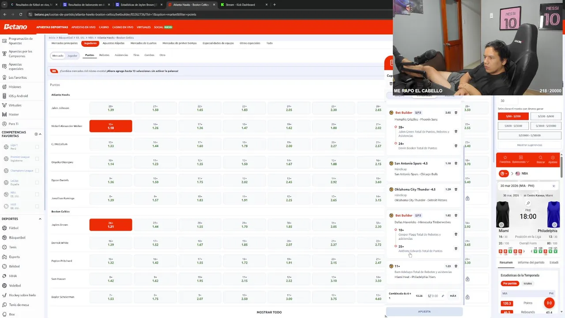Trash the Cooper Flagg rebotes y asistencias leg
The height and width of the screenshot is (318, 565).
coord(456,235)
